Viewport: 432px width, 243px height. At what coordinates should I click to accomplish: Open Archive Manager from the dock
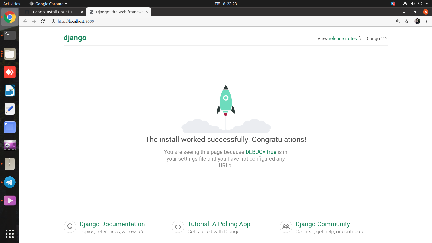10,164
